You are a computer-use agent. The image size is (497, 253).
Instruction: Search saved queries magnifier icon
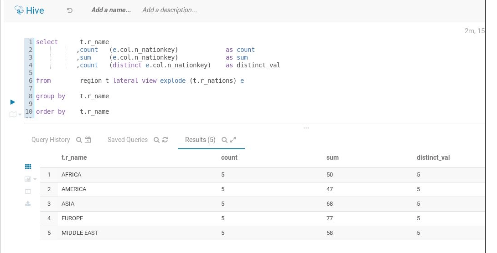coord(156,140)
